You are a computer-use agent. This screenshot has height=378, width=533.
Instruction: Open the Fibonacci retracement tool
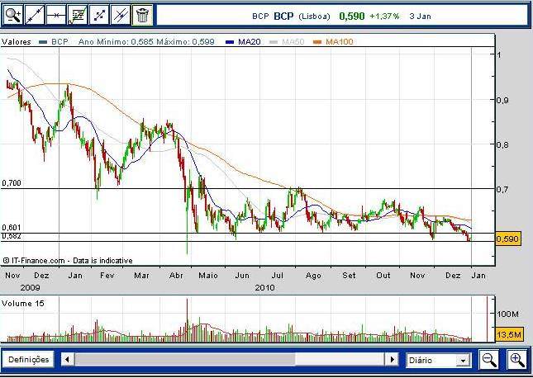click(x=77, y=15)
